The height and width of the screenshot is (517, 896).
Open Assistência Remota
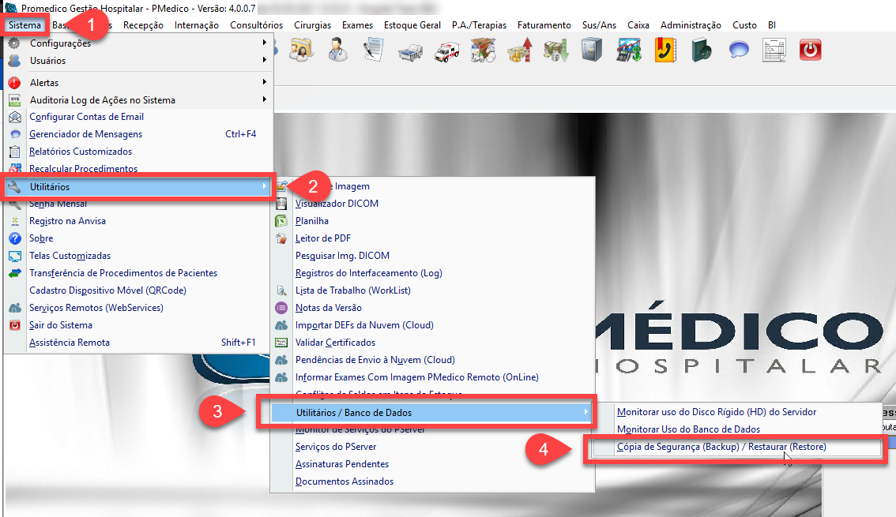coord(70,343)
